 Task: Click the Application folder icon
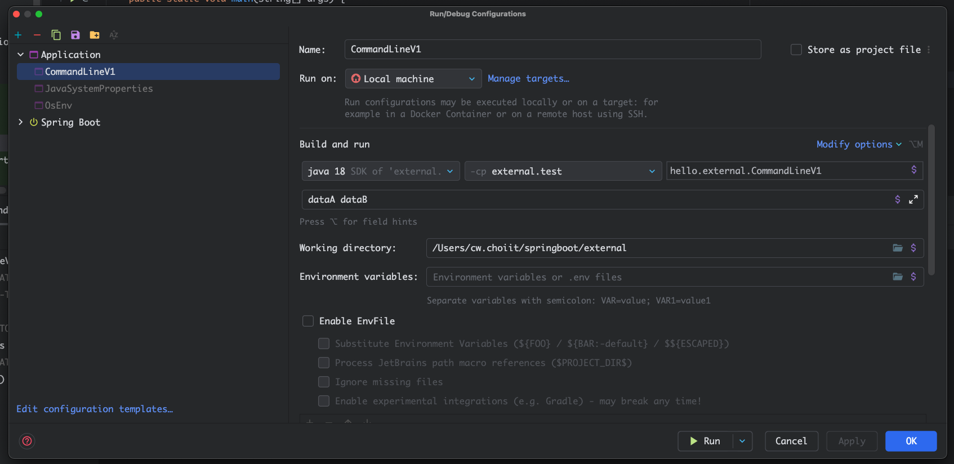34,55
